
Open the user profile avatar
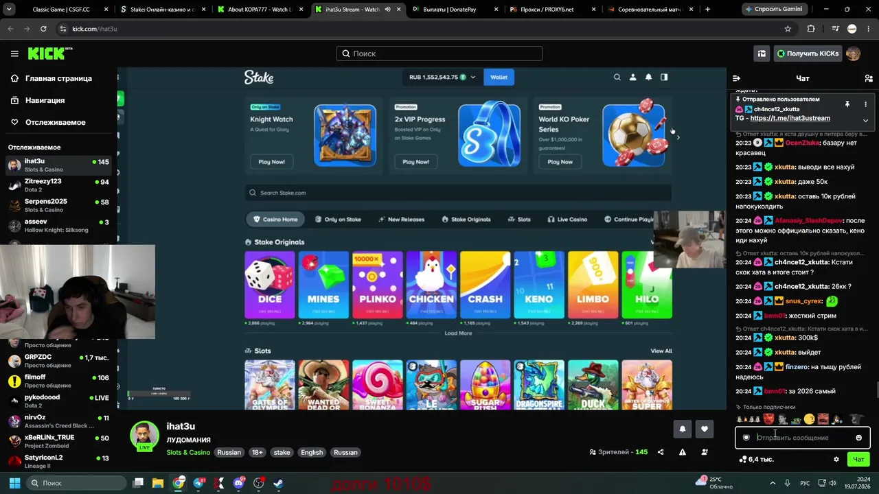(853, 54)
